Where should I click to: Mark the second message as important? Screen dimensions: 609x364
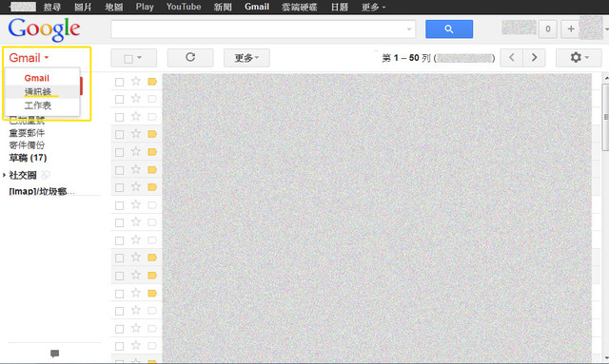click(152, 99)
